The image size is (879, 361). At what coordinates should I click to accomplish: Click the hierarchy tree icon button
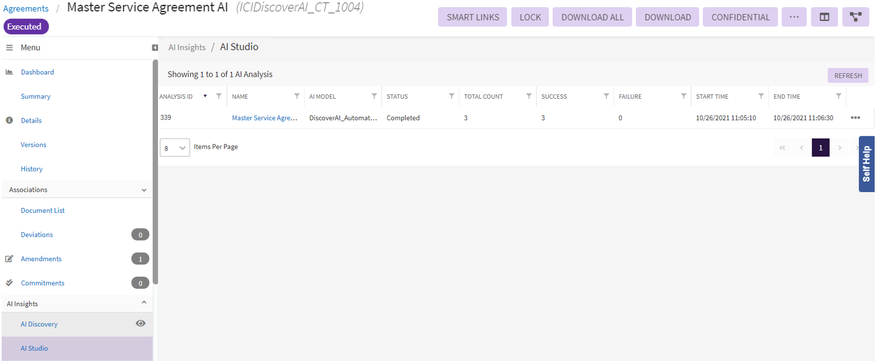(855, 17)
